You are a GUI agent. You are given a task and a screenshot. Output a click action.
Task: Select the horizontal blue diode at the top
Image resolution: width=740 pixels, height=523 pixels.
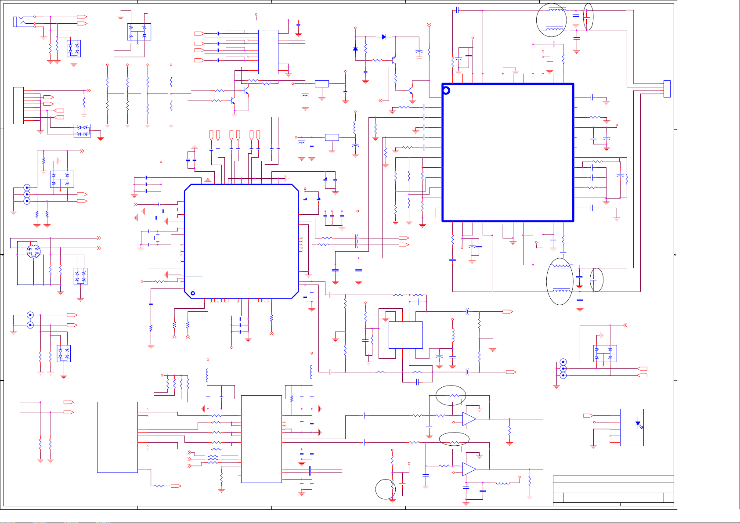[x=384, y=37]
